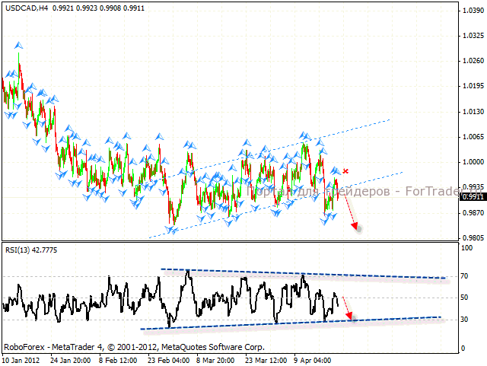This screenshot has height=366, width=487.
Task: Click the red cross marker on the chart
Action: [x=346, y=172]
